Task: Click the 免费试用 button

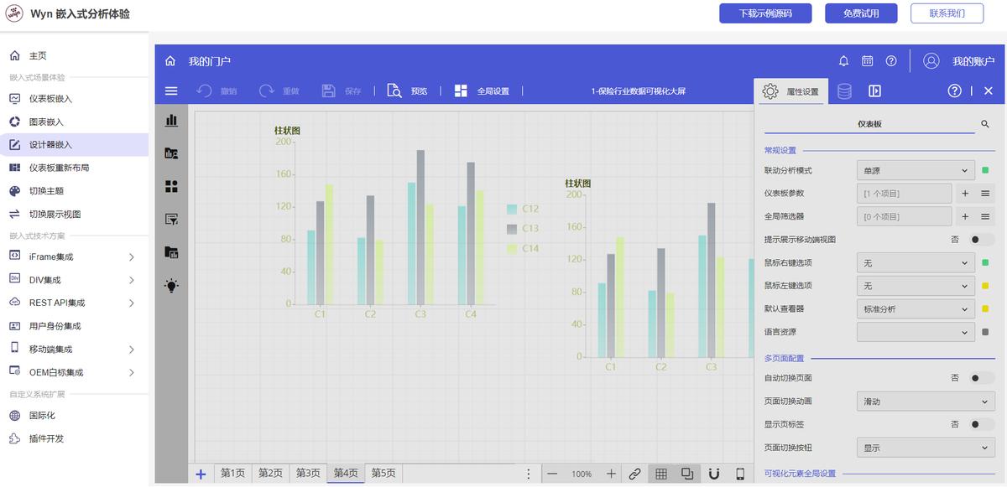Action: (860, 13)
